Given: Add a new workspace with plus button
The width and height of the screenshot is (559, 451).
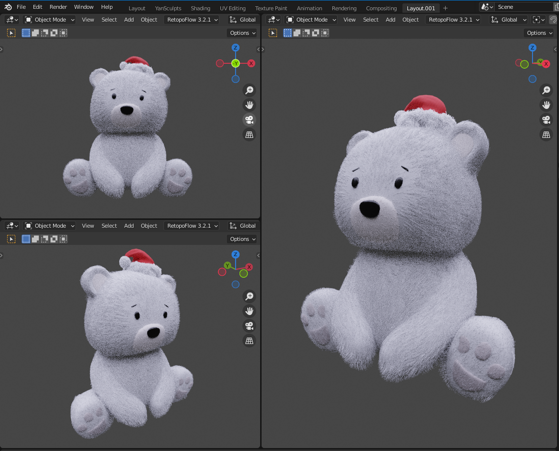Looking at the screenshot, I should click(445, 8).
